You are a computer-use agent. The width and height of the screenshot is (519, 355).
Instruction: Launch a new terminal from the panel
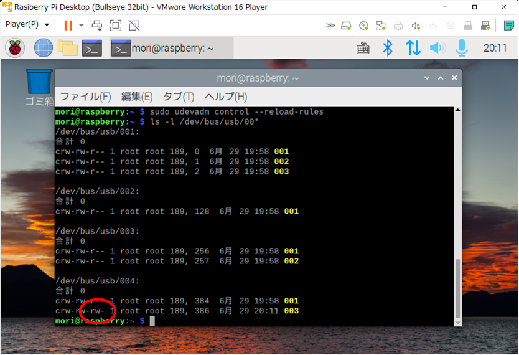click(92, 48)
